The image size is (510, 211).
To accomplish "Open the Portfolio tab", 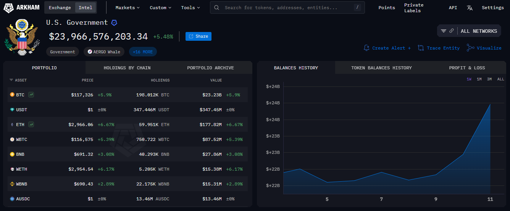I will coord(44,68).
